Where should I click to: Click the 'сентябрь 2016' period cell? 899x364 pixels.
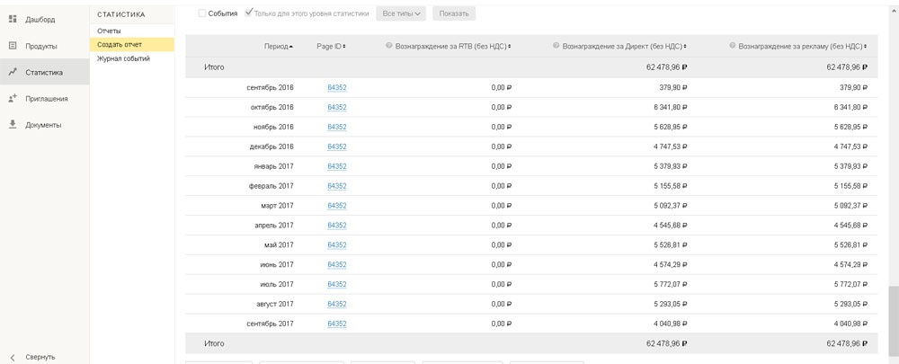[x=270, y=88]
